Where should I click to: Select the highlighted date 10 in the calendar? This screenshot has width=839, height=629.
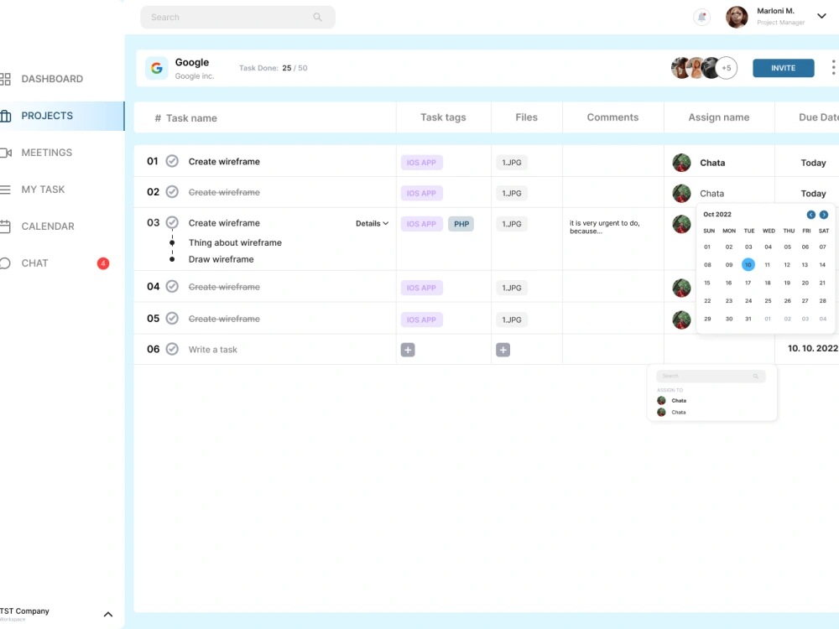tap(748, 264)
